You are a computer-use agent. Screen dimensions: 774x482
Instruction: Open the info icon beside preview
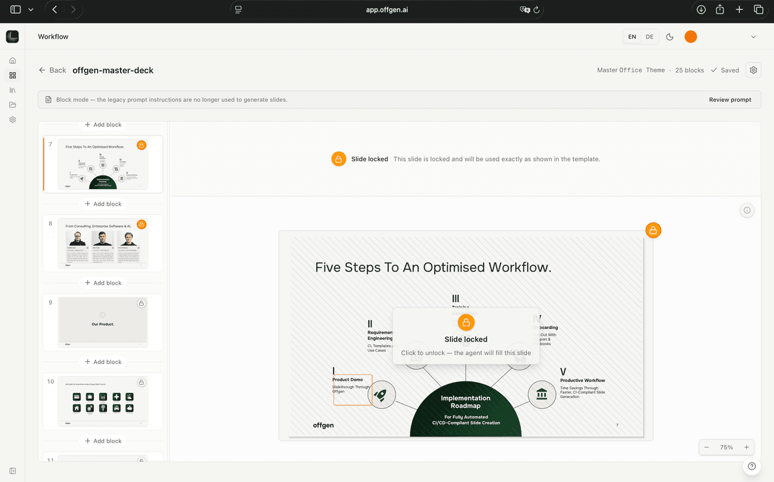(747, 210)
